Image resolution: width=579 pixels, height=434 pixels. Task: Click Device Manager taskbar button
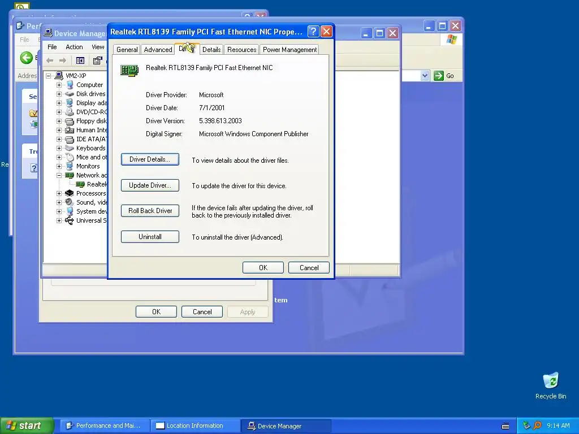pyautogui.click(x=286, y=426)
